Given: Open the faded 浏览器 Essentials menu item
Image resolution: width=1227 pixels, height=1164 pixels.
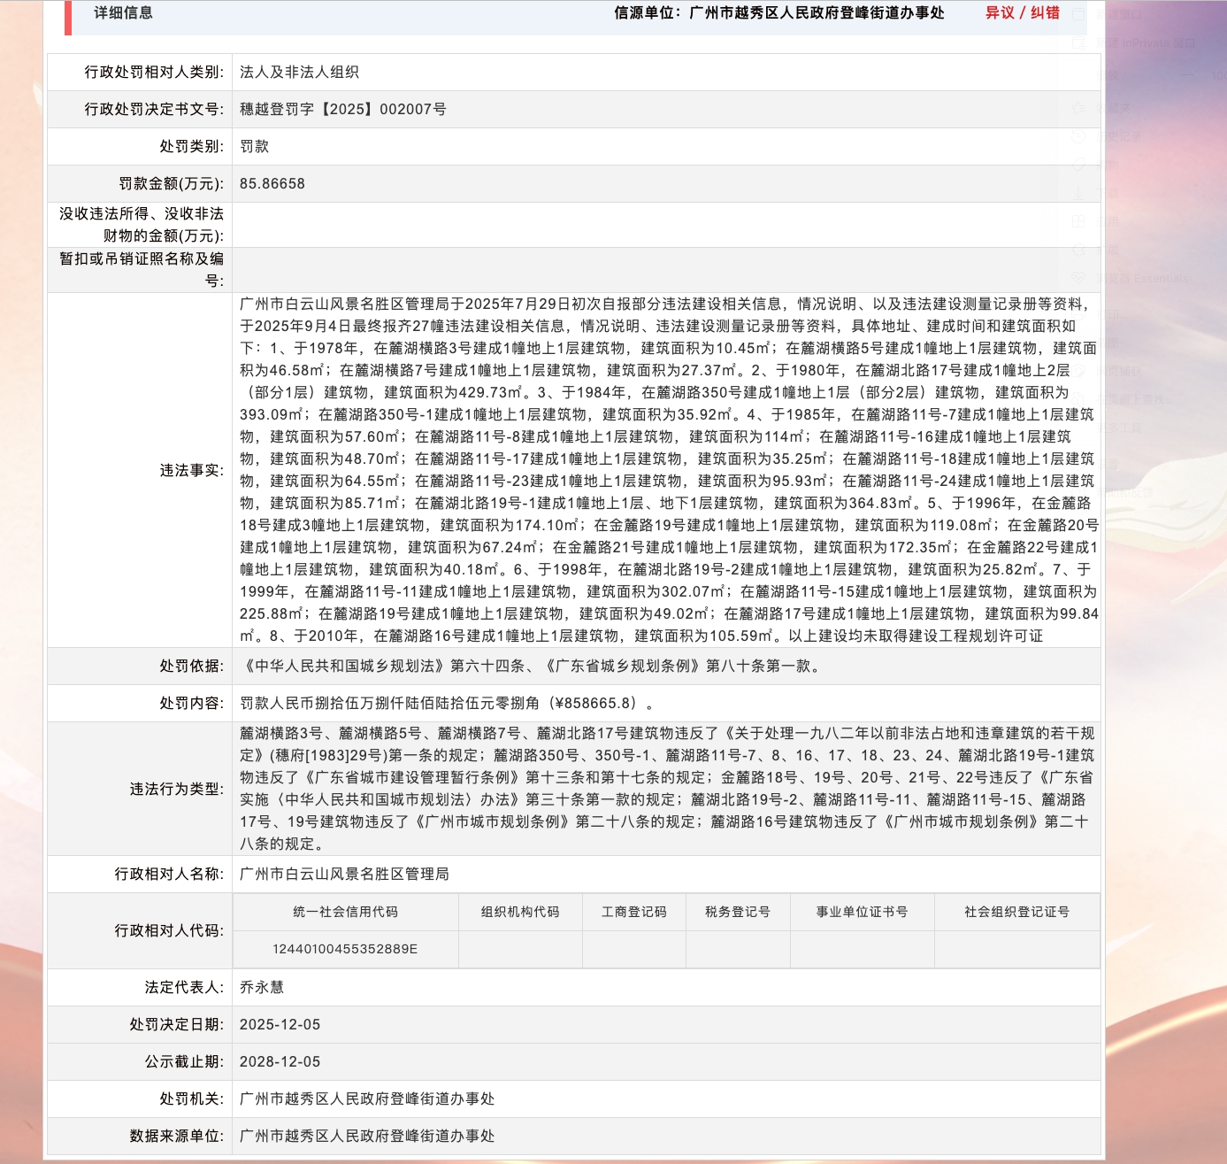Looking at the screenshot, I should (1145, 279).
